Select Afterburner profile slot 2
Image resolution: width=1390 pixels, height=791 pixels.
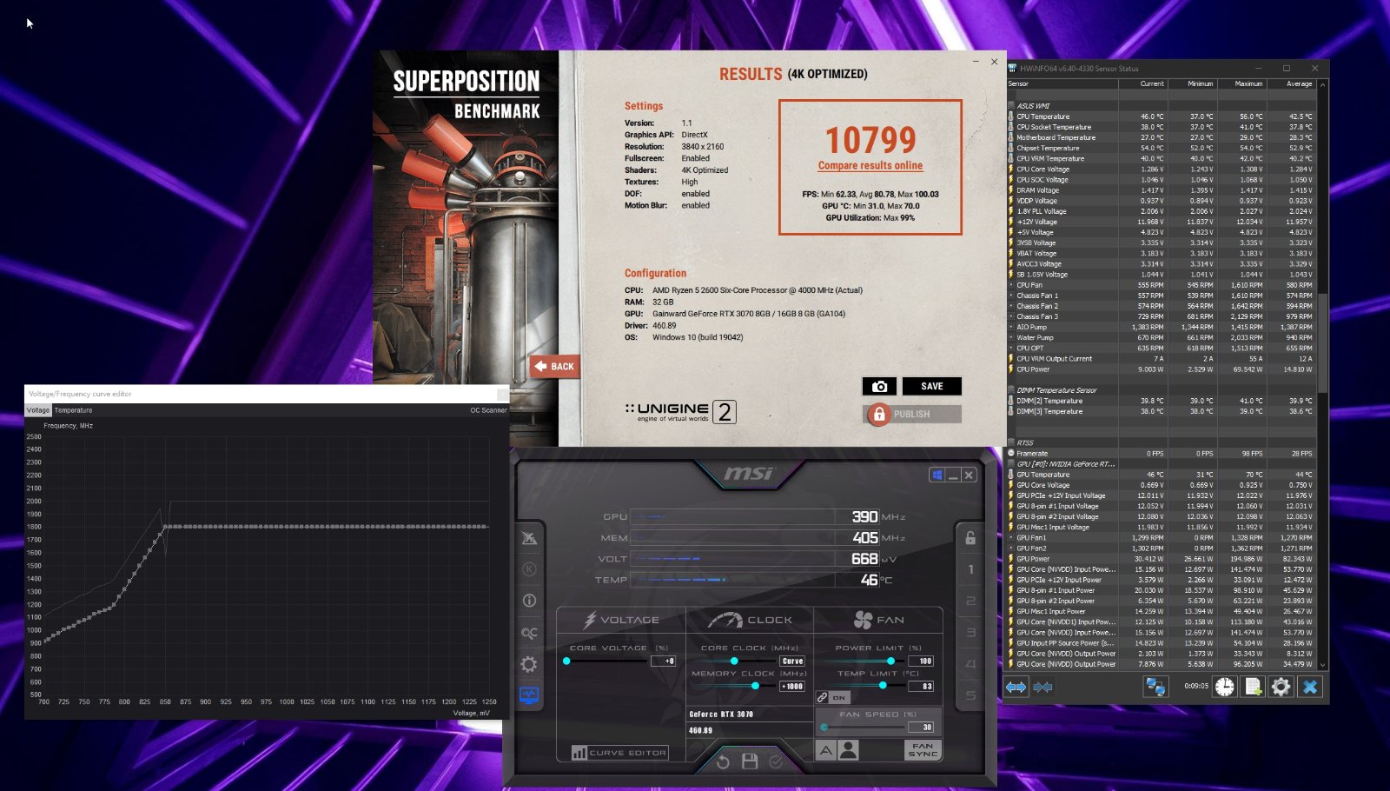coord(970,601)
